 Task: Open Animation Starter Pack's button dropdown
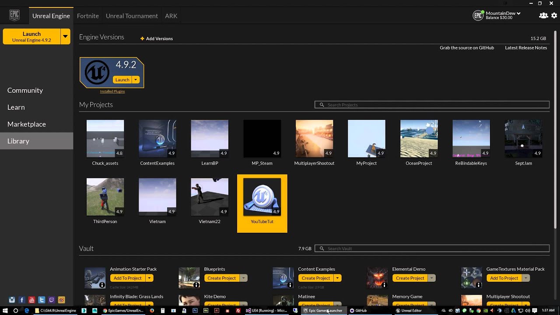[149, 278]
